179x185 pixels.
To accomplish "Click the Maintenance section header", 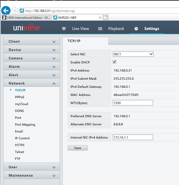I will (x=32, y=175).
